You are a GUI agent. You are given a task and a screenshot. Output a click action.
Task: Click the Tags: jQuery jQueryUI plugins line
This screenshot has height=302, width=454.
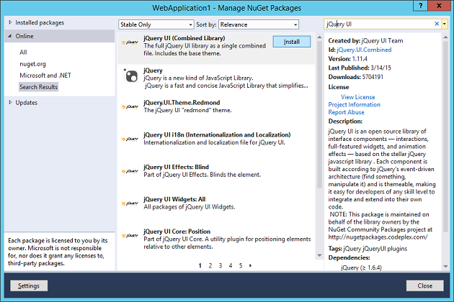click(368, 249)
